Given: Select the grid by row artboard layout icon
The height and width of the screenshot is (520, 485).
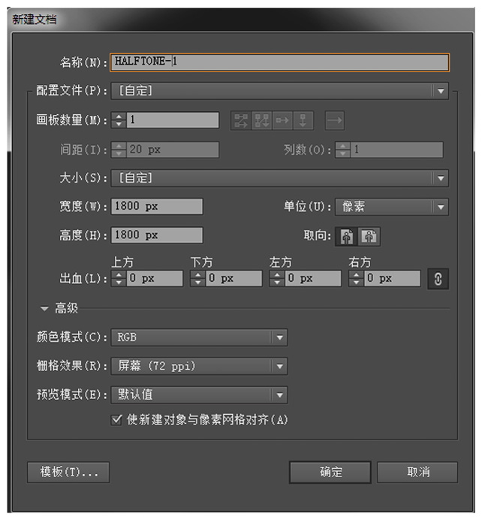Looking at the screenshot, I should 241,120.
